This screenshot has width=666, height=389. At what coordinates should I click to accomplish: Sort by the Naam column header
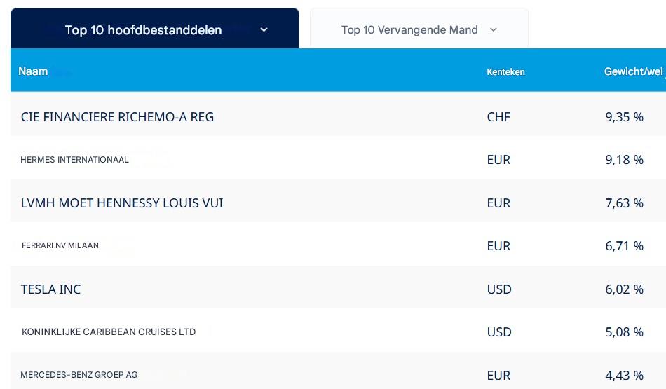click(33, 71)
